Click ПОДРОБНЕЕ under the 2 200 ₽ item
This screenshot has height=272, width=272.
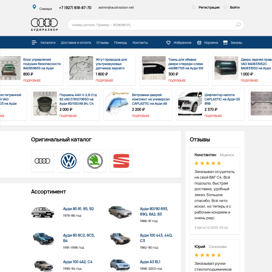(141, 116)
